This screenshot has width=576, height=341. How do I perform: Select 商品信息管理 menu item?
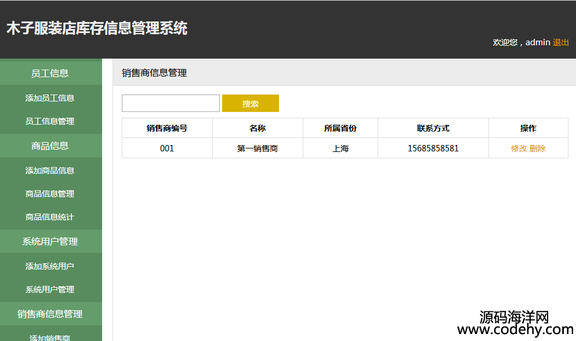(x=50, y=194)
